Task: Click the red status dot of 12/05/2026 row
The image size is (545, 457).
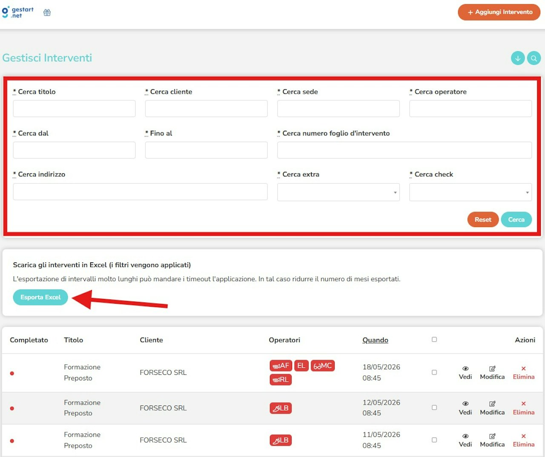Action: [12, 408]
